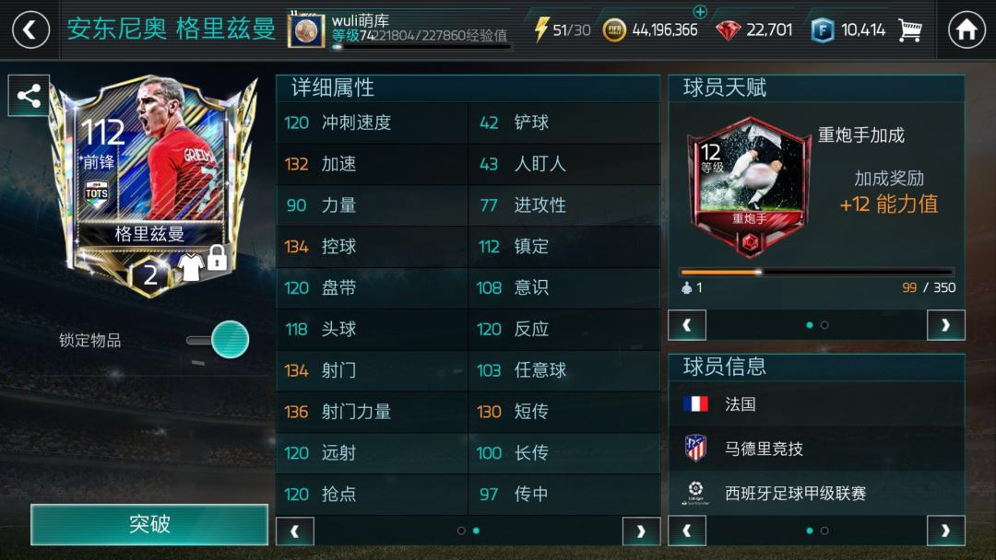Tap the green plus to add coins
Image resolution: width=996 pixels, height=560 pixels.
pos(700,11)
